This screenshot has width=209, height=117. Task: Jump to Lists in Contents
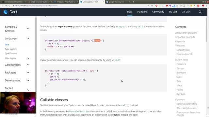(x=179, y=77)
